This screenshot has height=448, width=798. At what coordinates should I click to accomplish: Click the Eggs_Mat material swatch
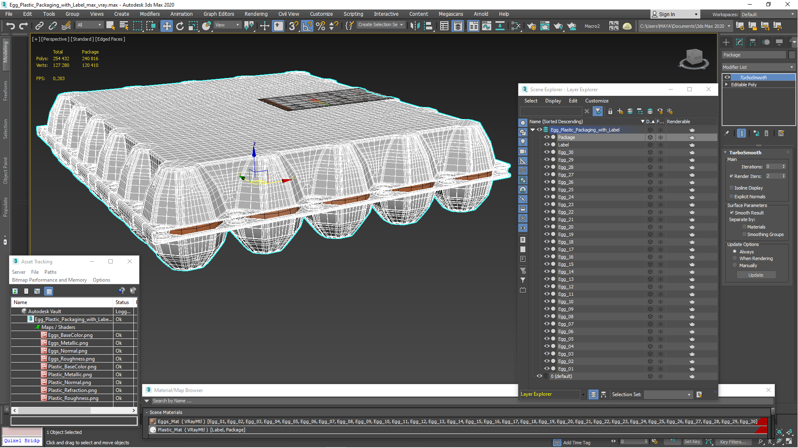pos(153,421)
